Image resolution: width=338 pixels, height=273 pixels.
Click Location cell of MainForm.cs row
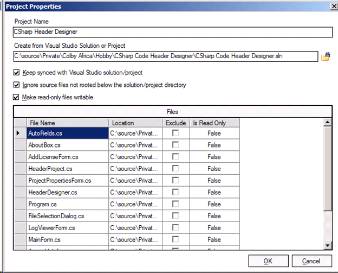[135, 239]
